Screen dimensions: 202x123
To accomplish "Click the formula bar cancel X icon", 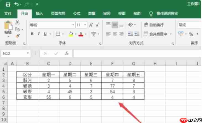I will [45, 53].
